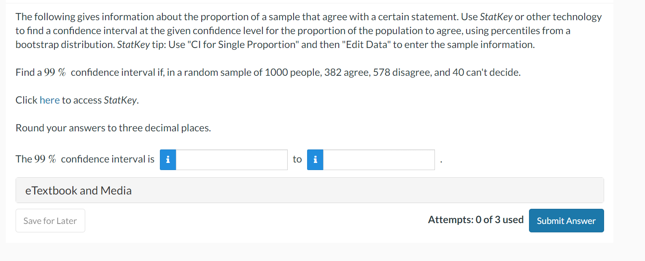Click the "Find a 99 %" sentence start
The height and width of the screenshot is (261, 645).
(x=41, y=72)
